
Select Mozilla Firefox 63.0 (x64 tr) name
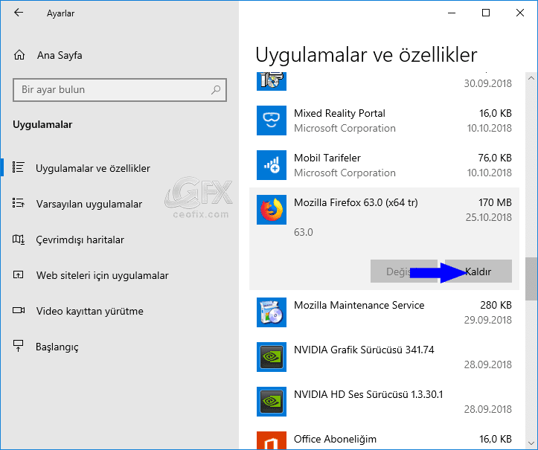point(356,202)
